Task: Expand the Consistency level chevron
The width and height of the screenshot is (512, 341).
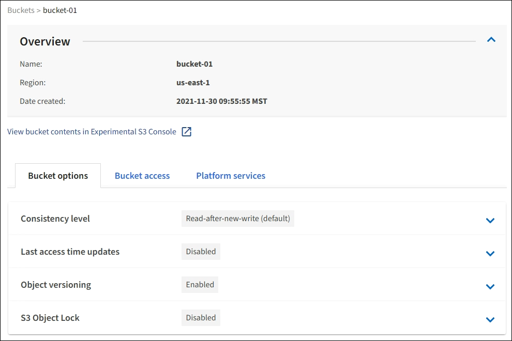Action: pos(490,221)
